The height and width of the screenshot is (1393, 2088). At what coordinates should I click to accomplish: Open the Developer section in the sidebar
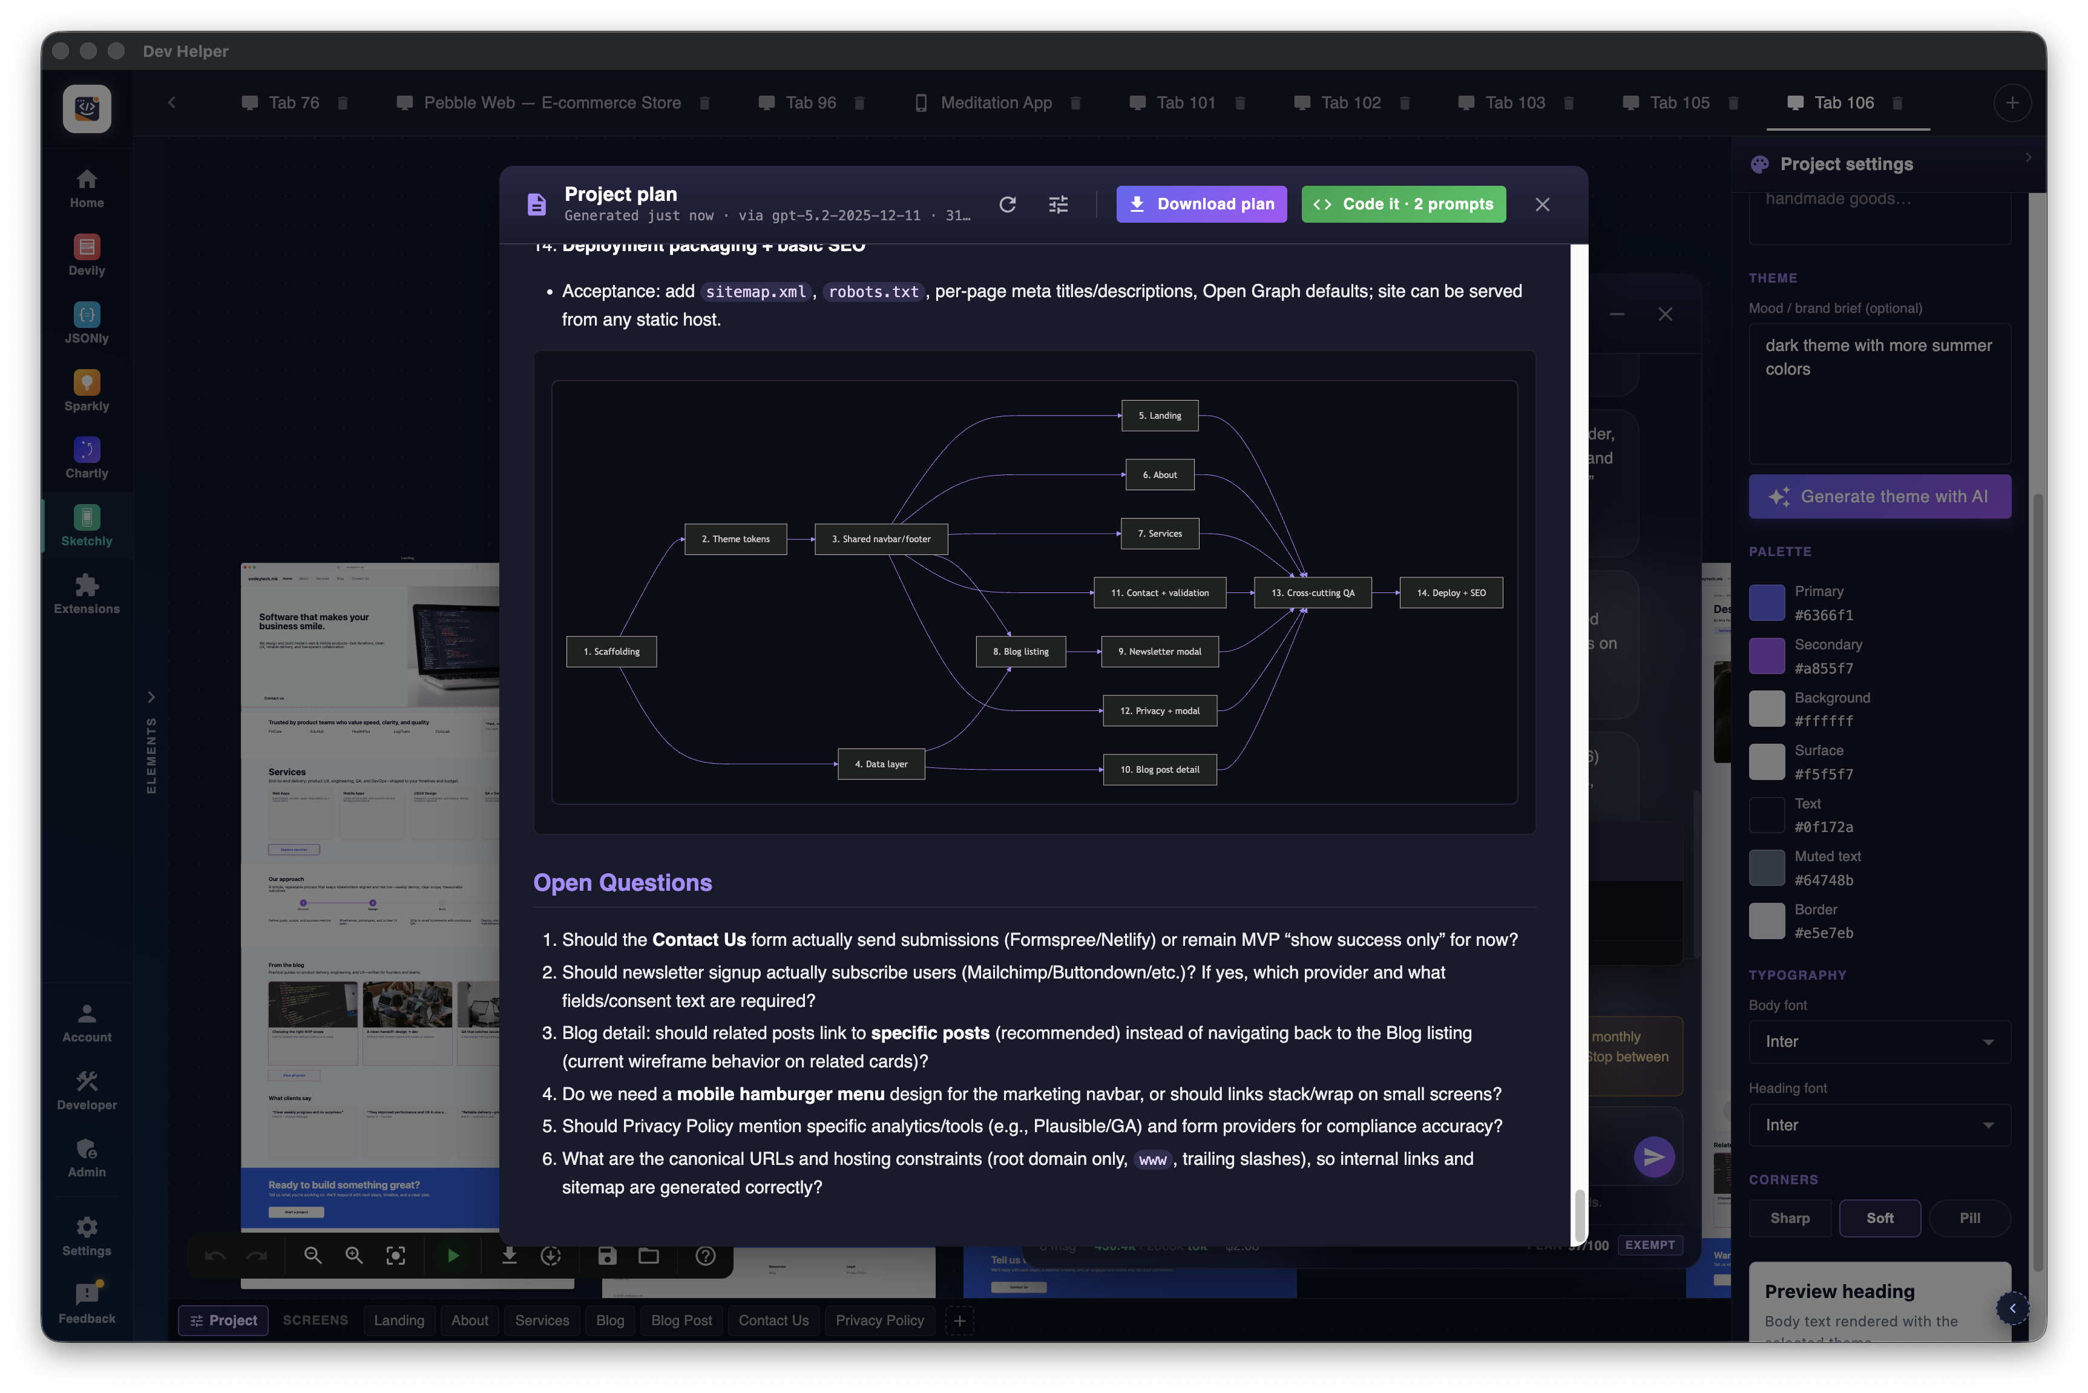pyautogui.click(x=86, y=1090)
